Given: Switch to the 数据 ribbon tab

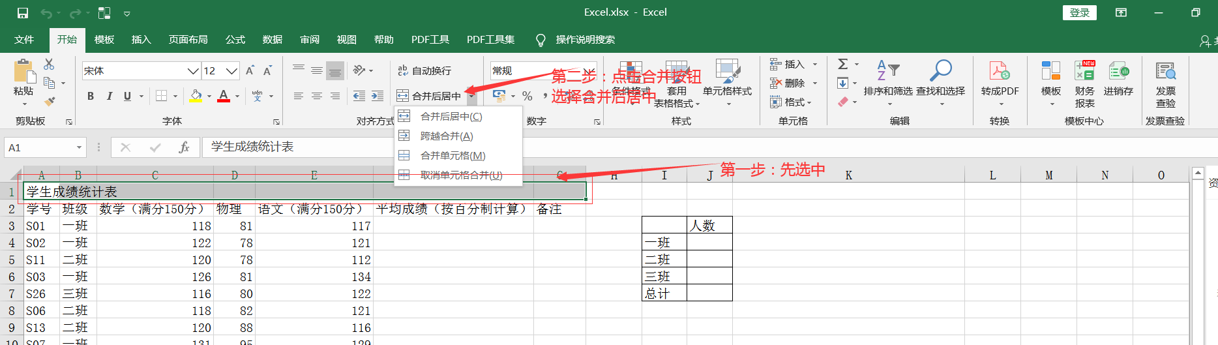Looking at the screenshot, I should tap(272, 40).
